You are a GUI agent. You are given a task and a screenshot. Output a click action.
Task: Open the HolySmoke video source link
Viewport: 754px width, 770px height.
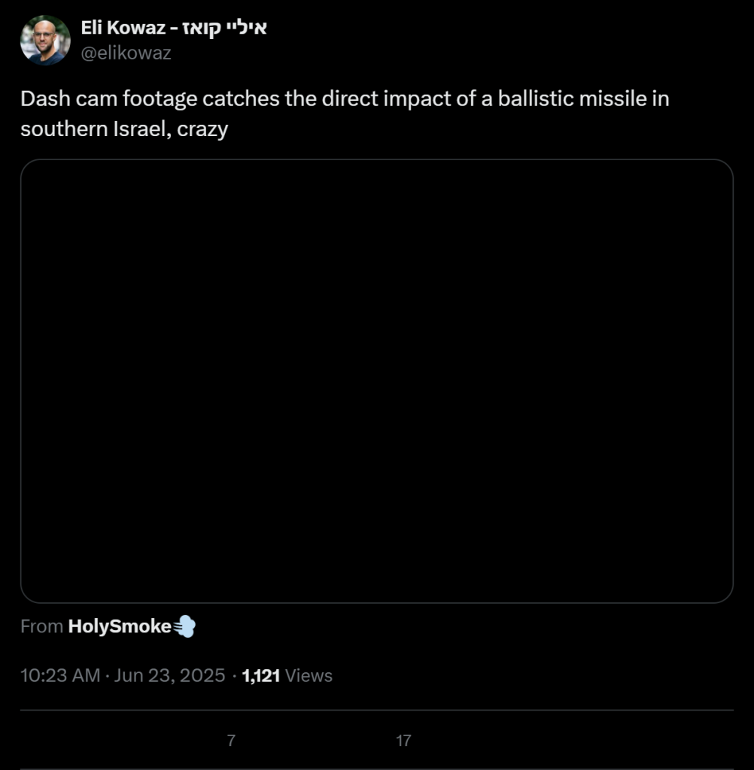120,626
